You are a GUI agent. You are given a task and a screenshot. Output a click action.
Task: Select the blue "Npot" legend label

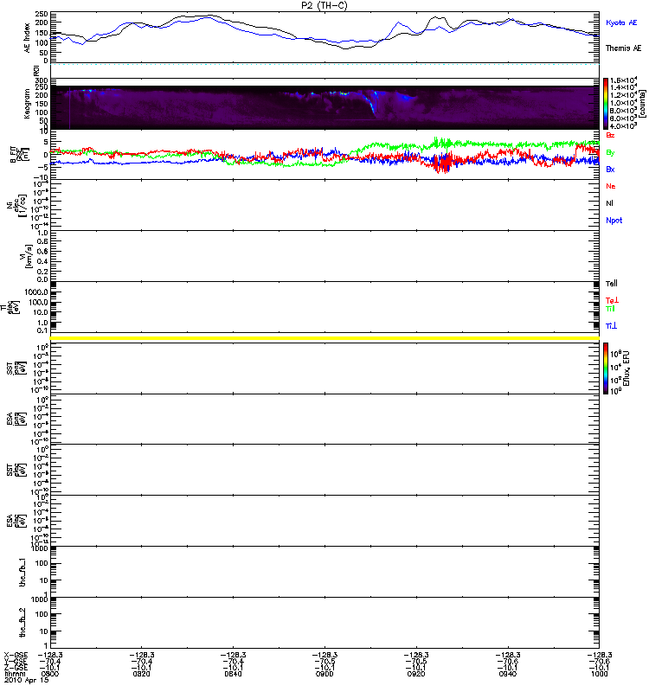tap(614, 221)
